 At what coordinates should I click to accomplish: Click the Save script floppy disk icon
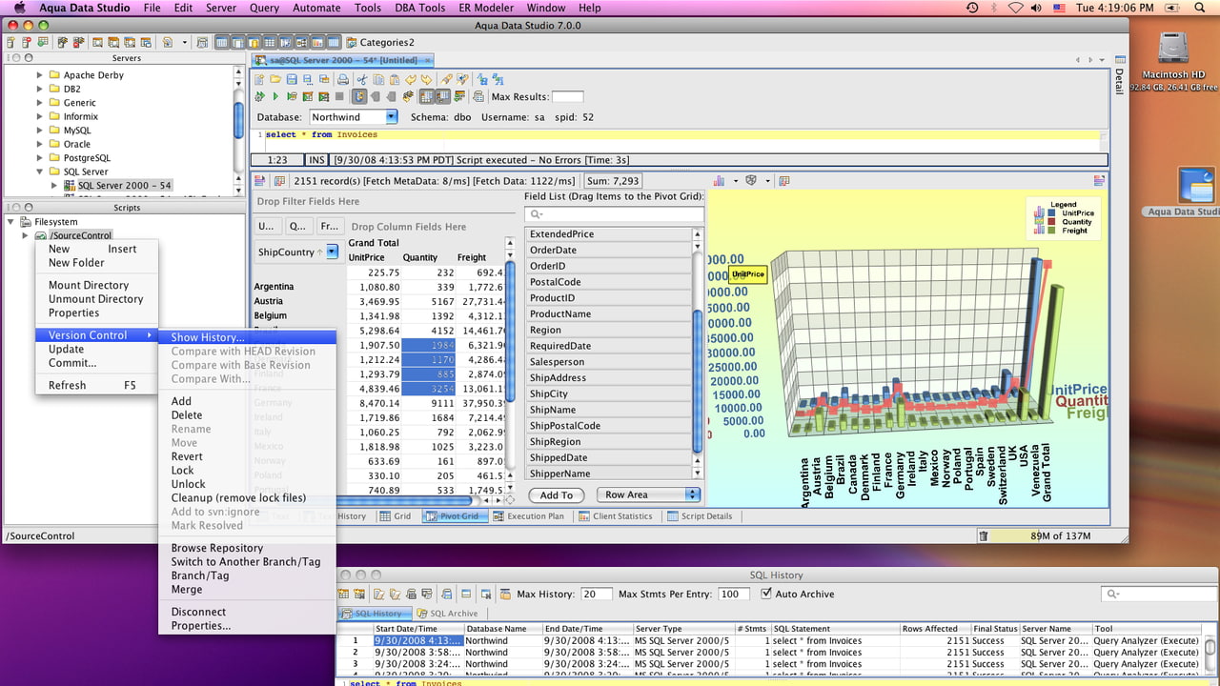[x=293, y=79]
